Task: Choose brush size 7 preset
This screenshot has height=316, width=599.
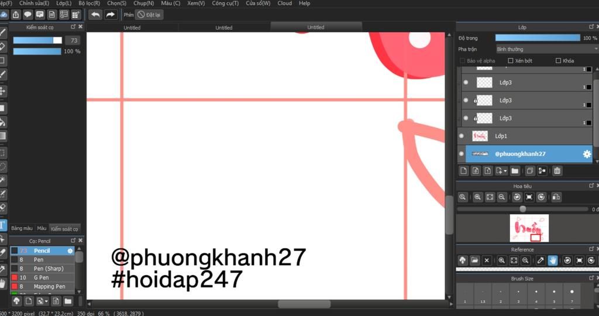Action: [x=572, y=294]
